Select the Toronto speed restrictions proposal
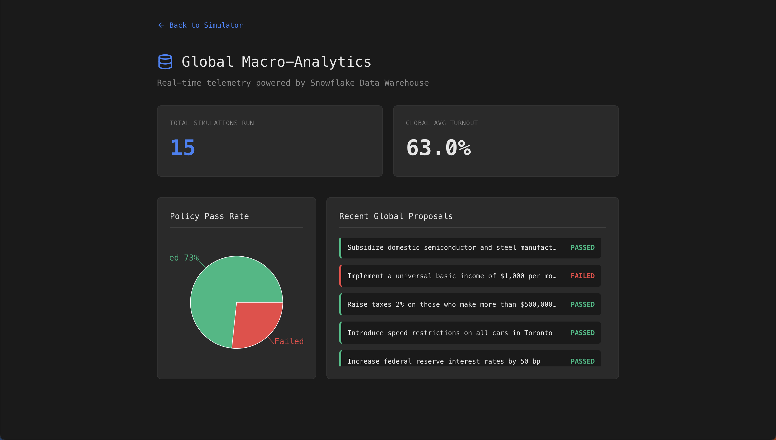Screen dimensions: 776x440 pos(450,333)
